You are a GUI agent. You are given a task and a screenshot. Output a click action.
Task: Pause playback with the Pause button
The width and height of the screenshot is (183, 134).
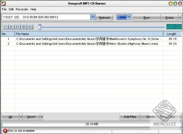(18, 27)
